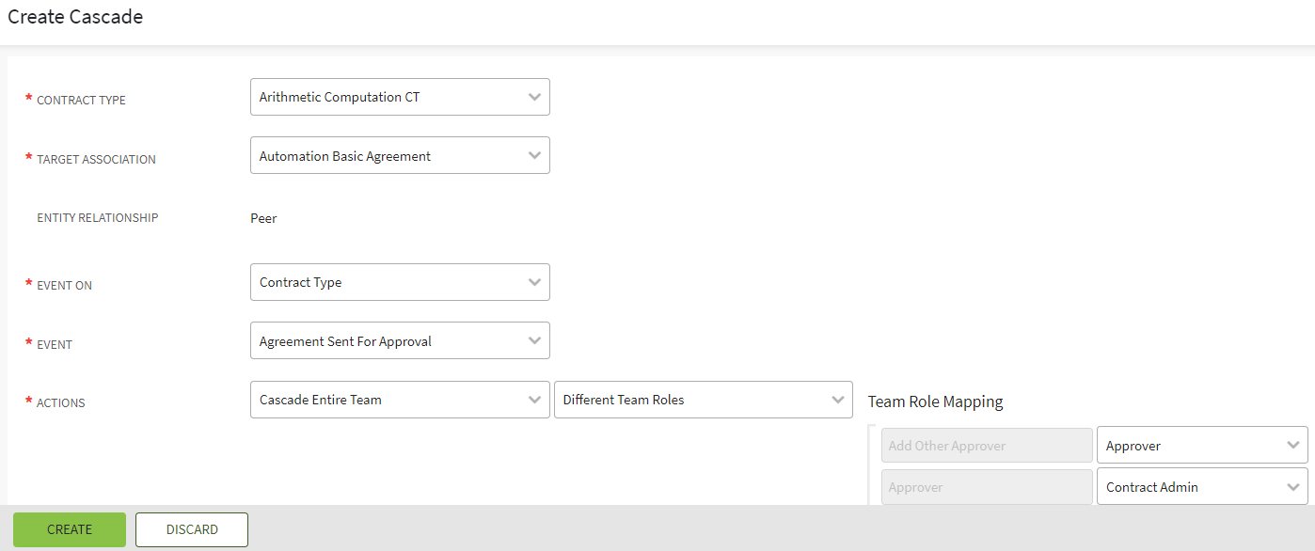Viewport: 1315px width, 551px height.
Task: Click the Team Role Mapping heading
Action: pyautogui.click(x=935, y=401)
